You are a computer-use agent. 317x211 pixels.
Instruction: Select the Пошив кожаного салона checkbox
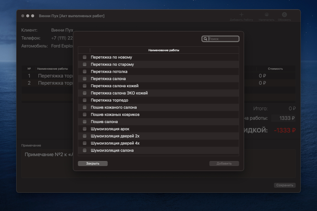click(85, 107)
